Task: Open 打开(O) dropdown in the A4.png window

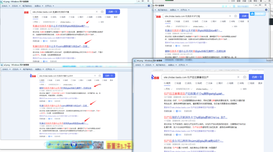Action: tap(182, 65)
